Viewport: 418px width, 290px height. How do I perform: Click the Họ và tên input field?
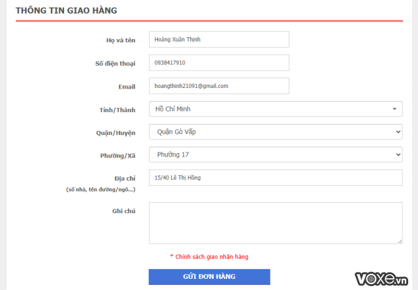pos(219,40)
